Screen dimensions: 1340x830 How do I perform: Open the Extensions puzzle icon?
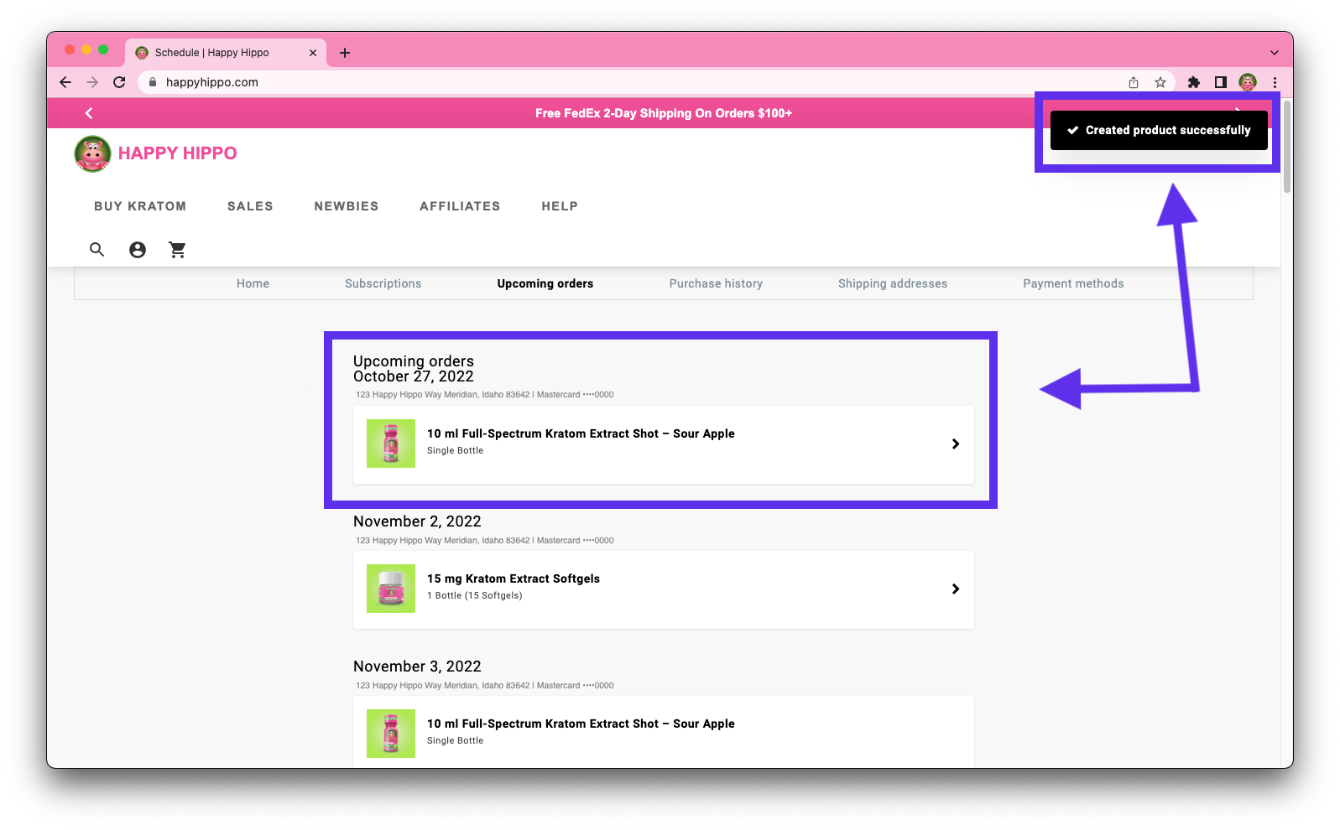pos(1194,82)
